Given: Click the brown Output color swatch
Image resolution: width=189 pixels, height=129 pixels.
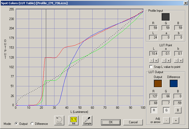Looking at the screenshot, I should (x=158, y=83).
